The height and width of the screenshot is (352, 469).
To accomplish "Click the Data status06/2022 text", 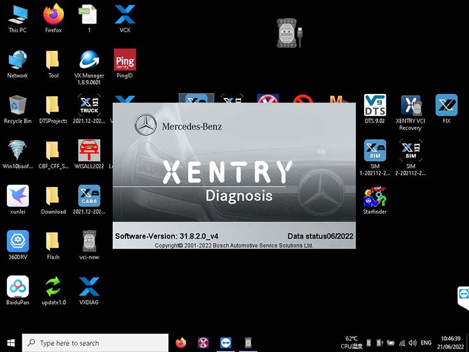I will (x=320, y=236).
